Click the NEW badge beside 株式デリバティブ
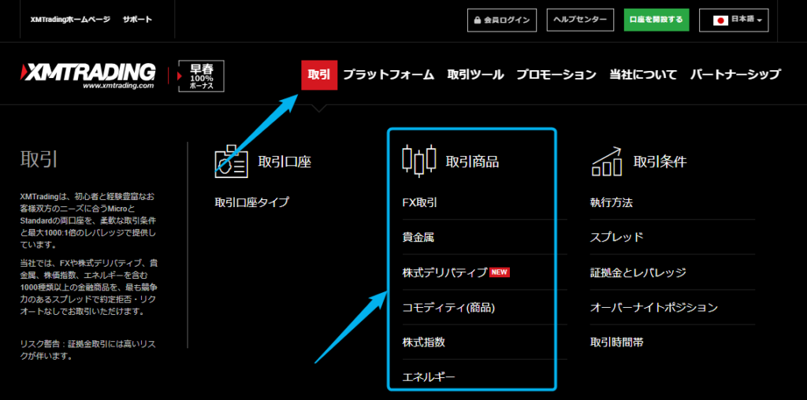This screenshot has width=807, height=400. click(499, 272)
